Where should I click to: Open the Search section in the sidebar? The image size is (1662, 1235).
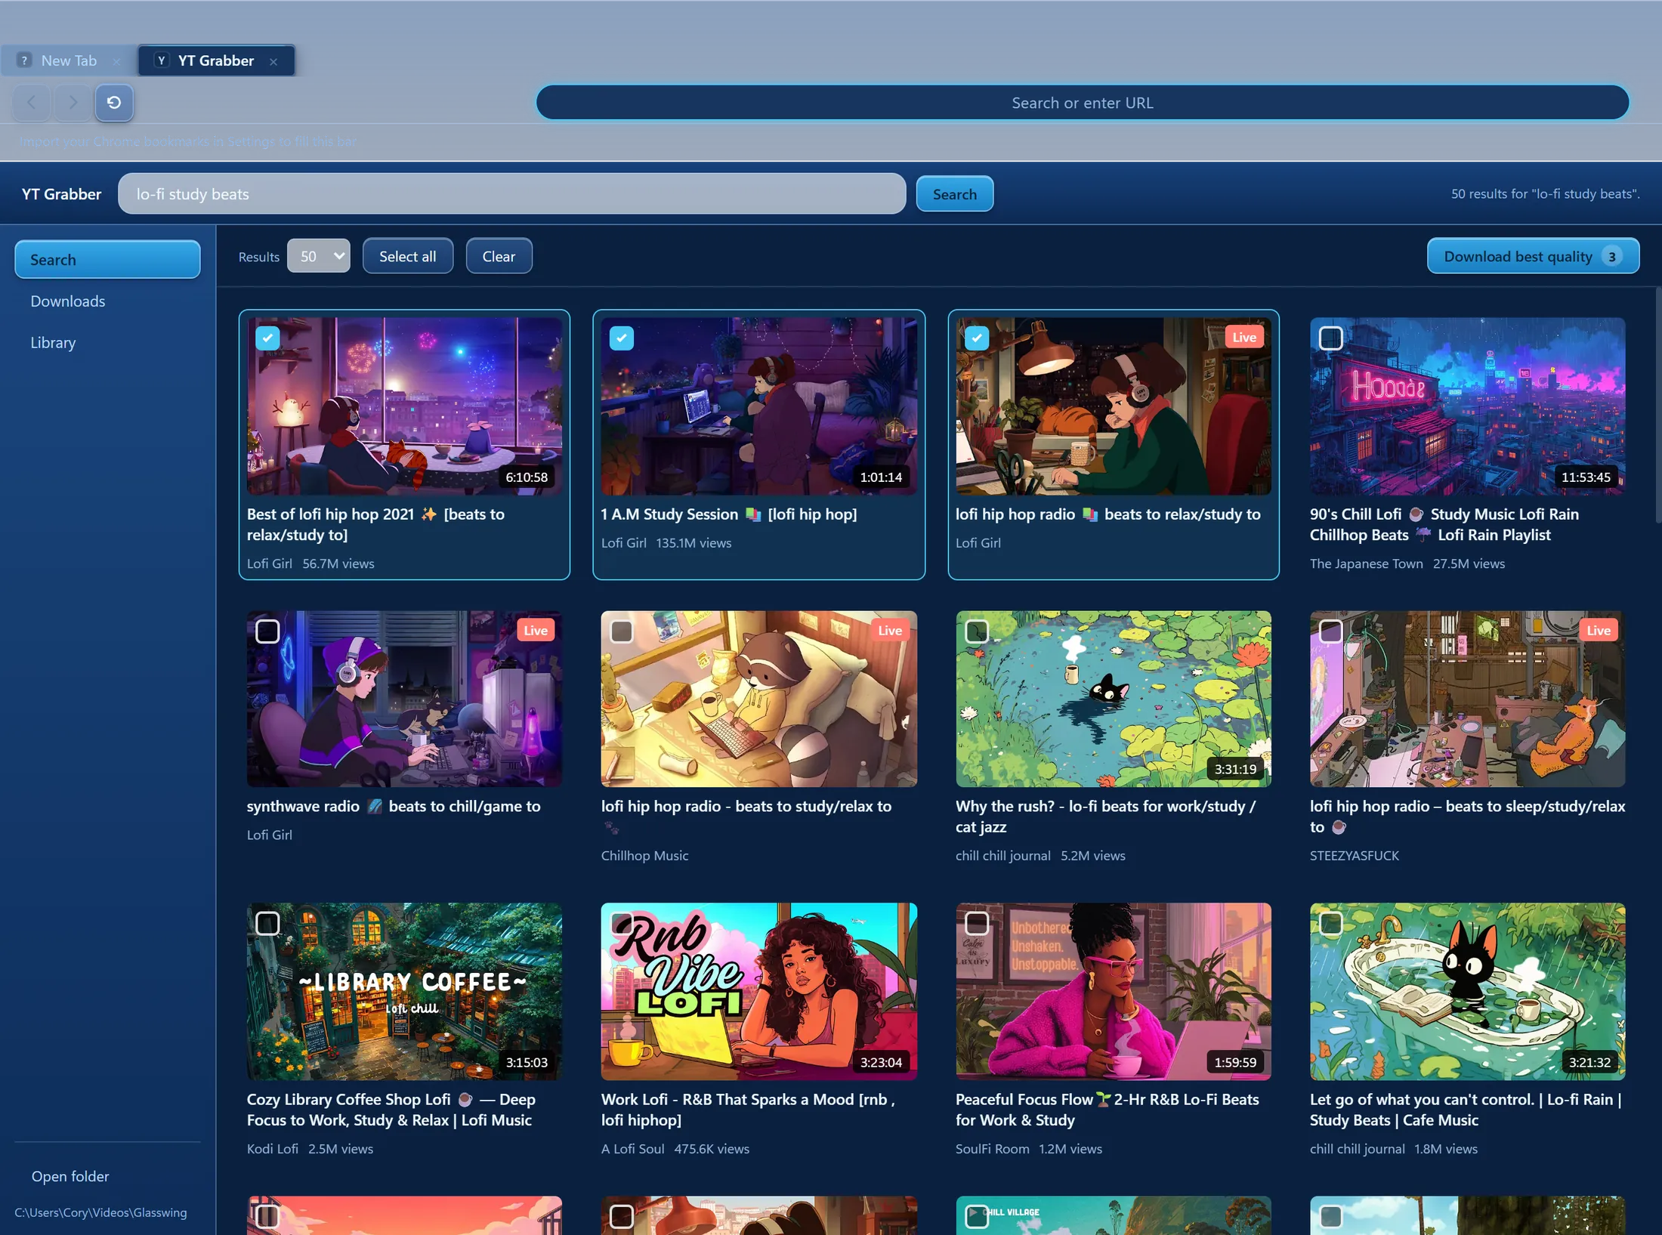click(x=107, y=260)
